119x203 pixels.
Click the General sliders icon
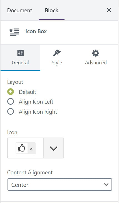tap(20, 53)
